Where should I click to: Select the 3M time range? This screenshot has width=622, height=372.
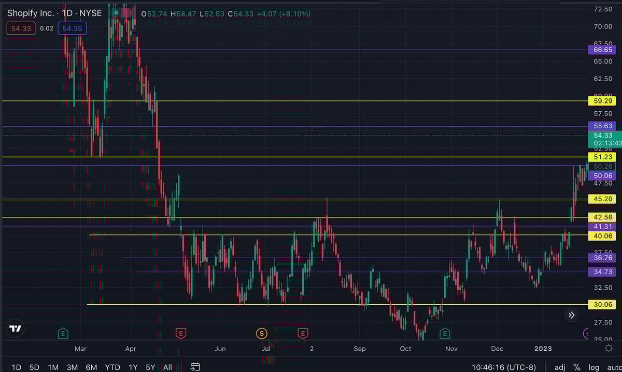[x=72, y=367]
